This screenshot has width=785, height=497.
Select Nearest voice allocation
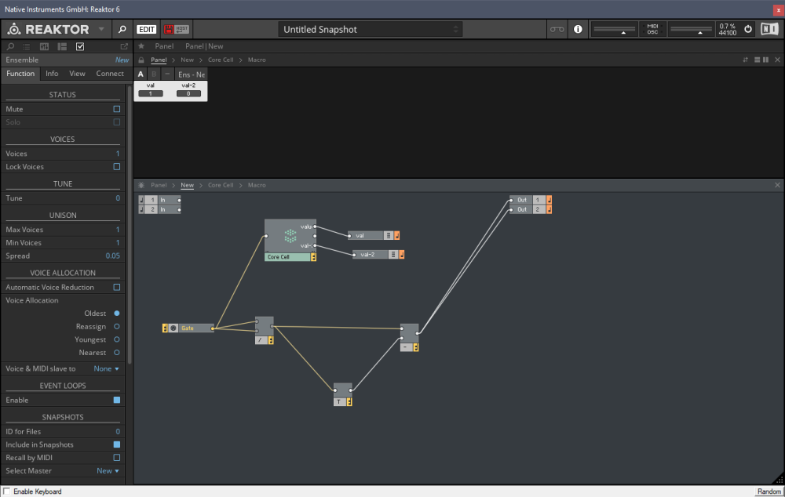(x=117, y=352)
